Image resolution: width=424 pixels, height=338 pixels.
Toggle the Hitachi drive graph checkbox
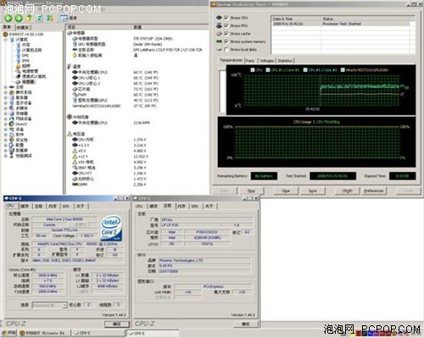pos(343,69)
